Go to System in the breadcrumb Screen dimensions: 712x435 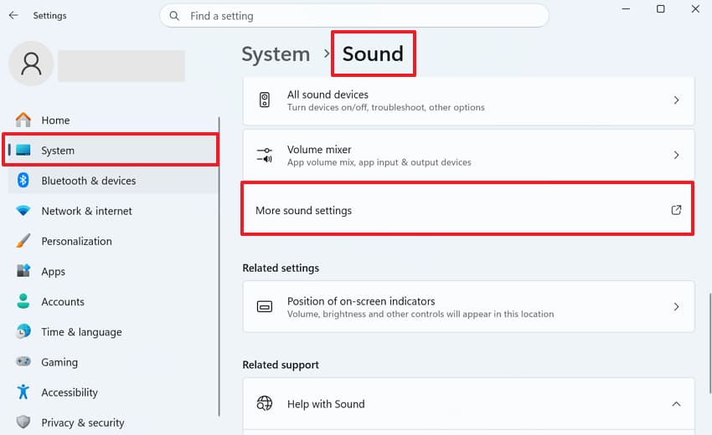(276, 54)
